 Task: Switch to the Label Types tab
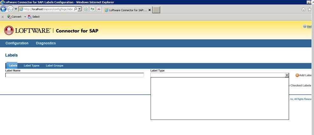point(32,66)
